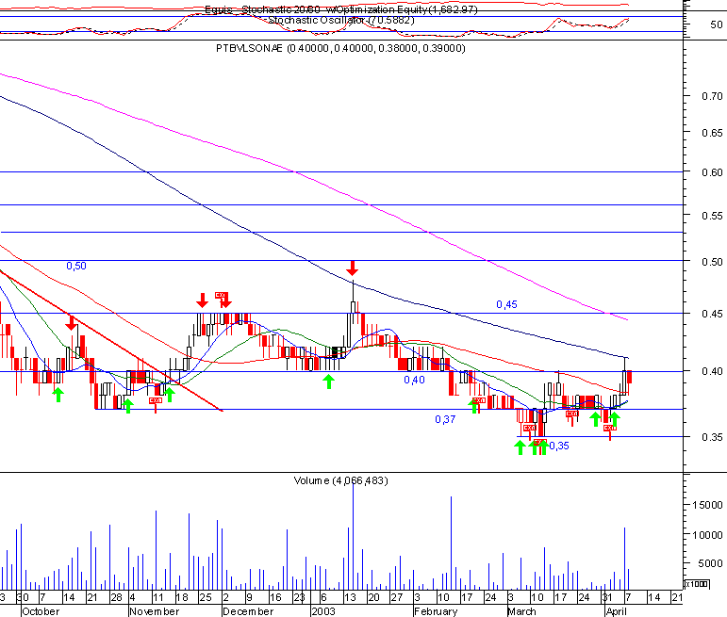
Task: Click the March month label
Action: 522,611
